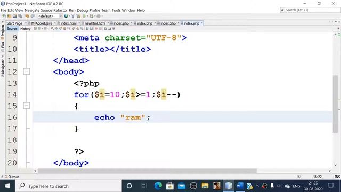The width and height of the screenshot is (341, 192).
Task: Click the New Project toolbar icon
Action: (10, 16)
